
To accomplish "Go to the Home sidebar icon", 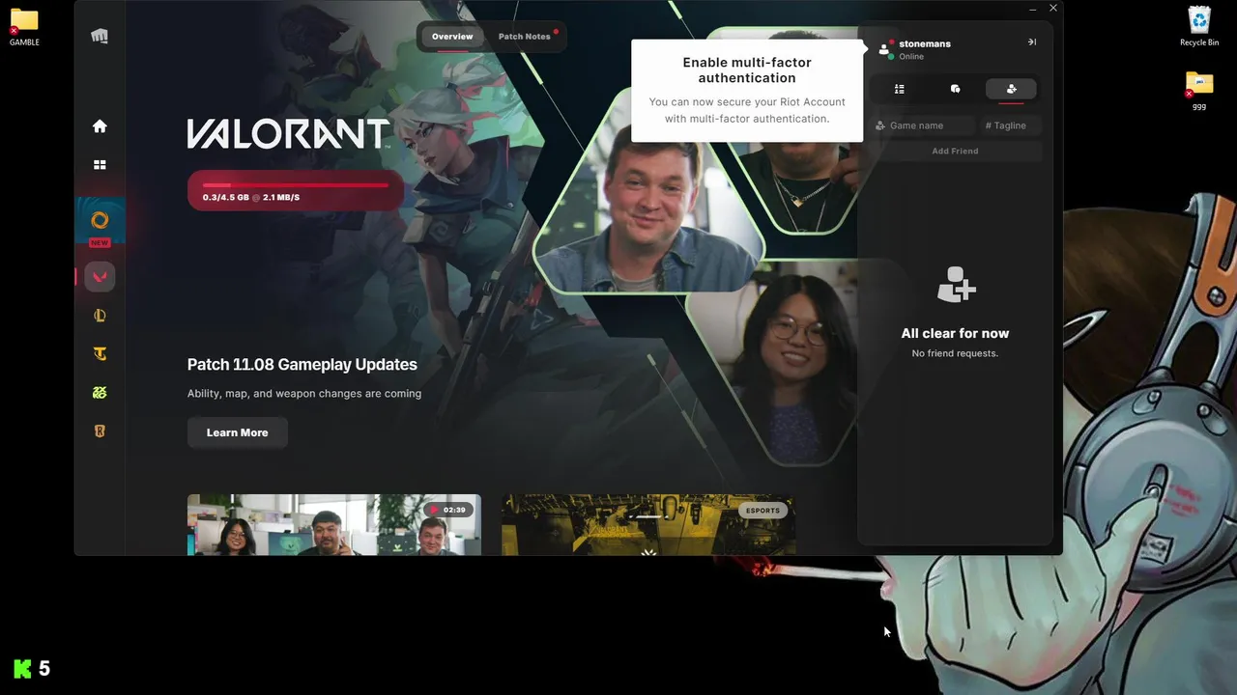I will pyautogui.click(x=100, y=126).
